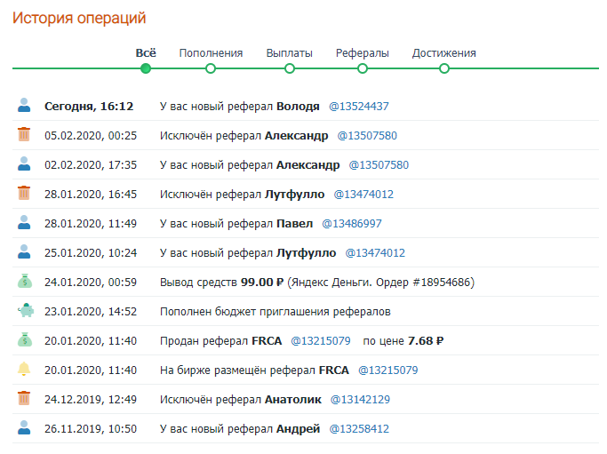
Task: Open the Рефералы tab
Action: point(362,53)
